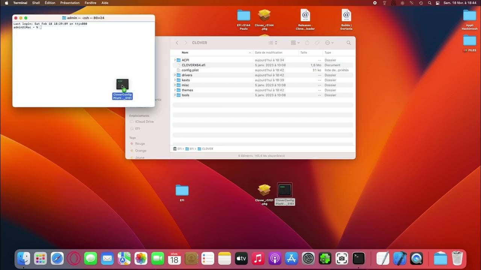This screenshot has height=270, width=481.
Task: Expand the drivers folder disclosure arrow
Action: (x=175, y=75)
